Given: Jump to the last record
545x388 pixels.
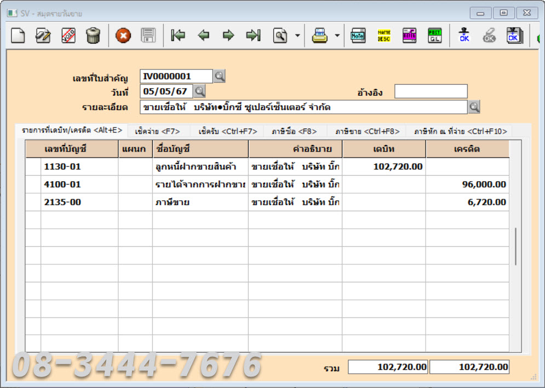Looking at the screenshot, I should pyautogui.click(x=254, y=36).
